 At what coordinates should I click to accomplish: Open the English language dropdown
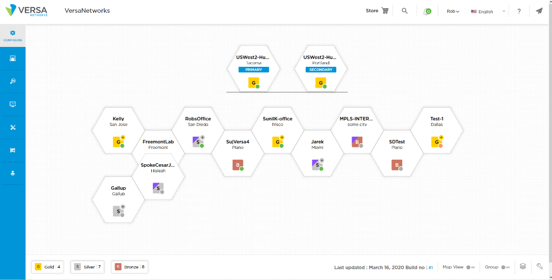(488, 11)
